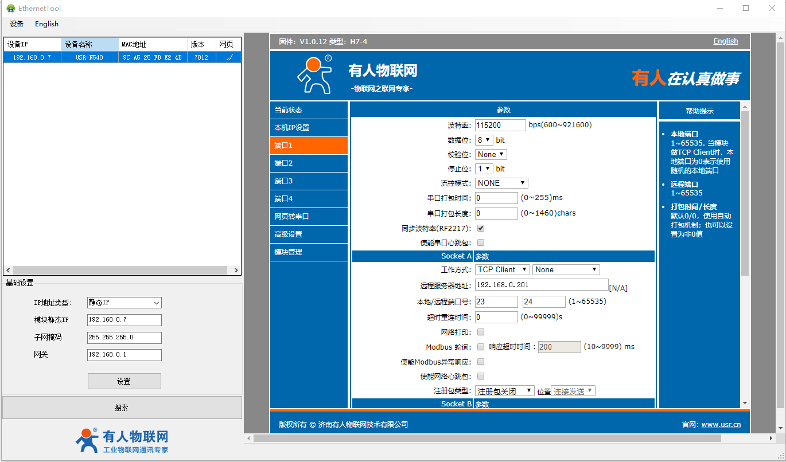Click left arrow of device list scrollbar
The image size is (786, 462).
pyautogui.click(x=8, y=271)
